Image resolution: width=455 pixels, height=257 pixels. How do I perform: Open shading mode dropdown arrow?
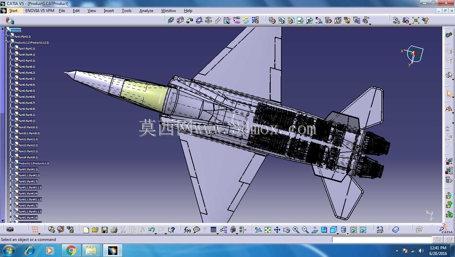click(x=348, y=233)
